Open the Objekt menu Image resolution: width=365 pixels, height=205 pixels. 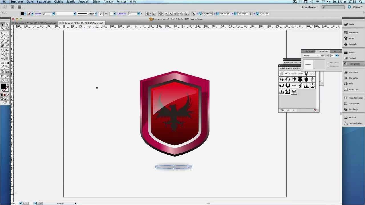59,2
